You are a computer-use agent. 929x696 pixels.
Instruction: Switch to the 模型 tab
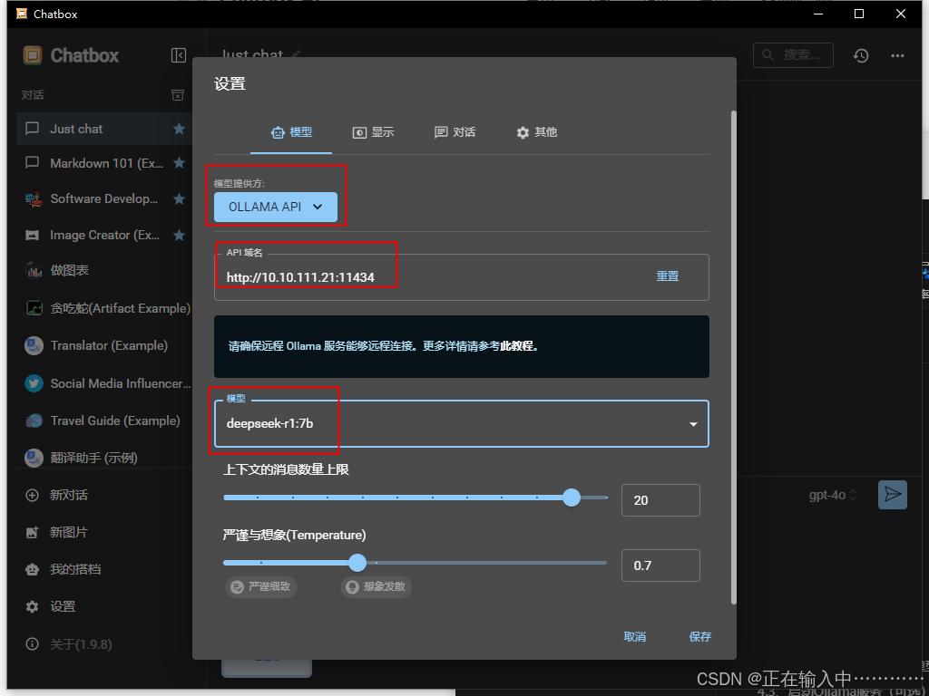291,132
